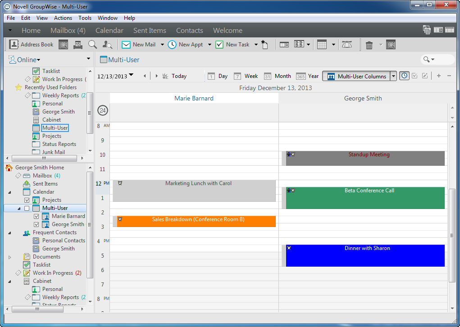Switch to the Contacts tab
Image resolution: width=460 pixels, height=327 pixels.
(x=190, y=31)
